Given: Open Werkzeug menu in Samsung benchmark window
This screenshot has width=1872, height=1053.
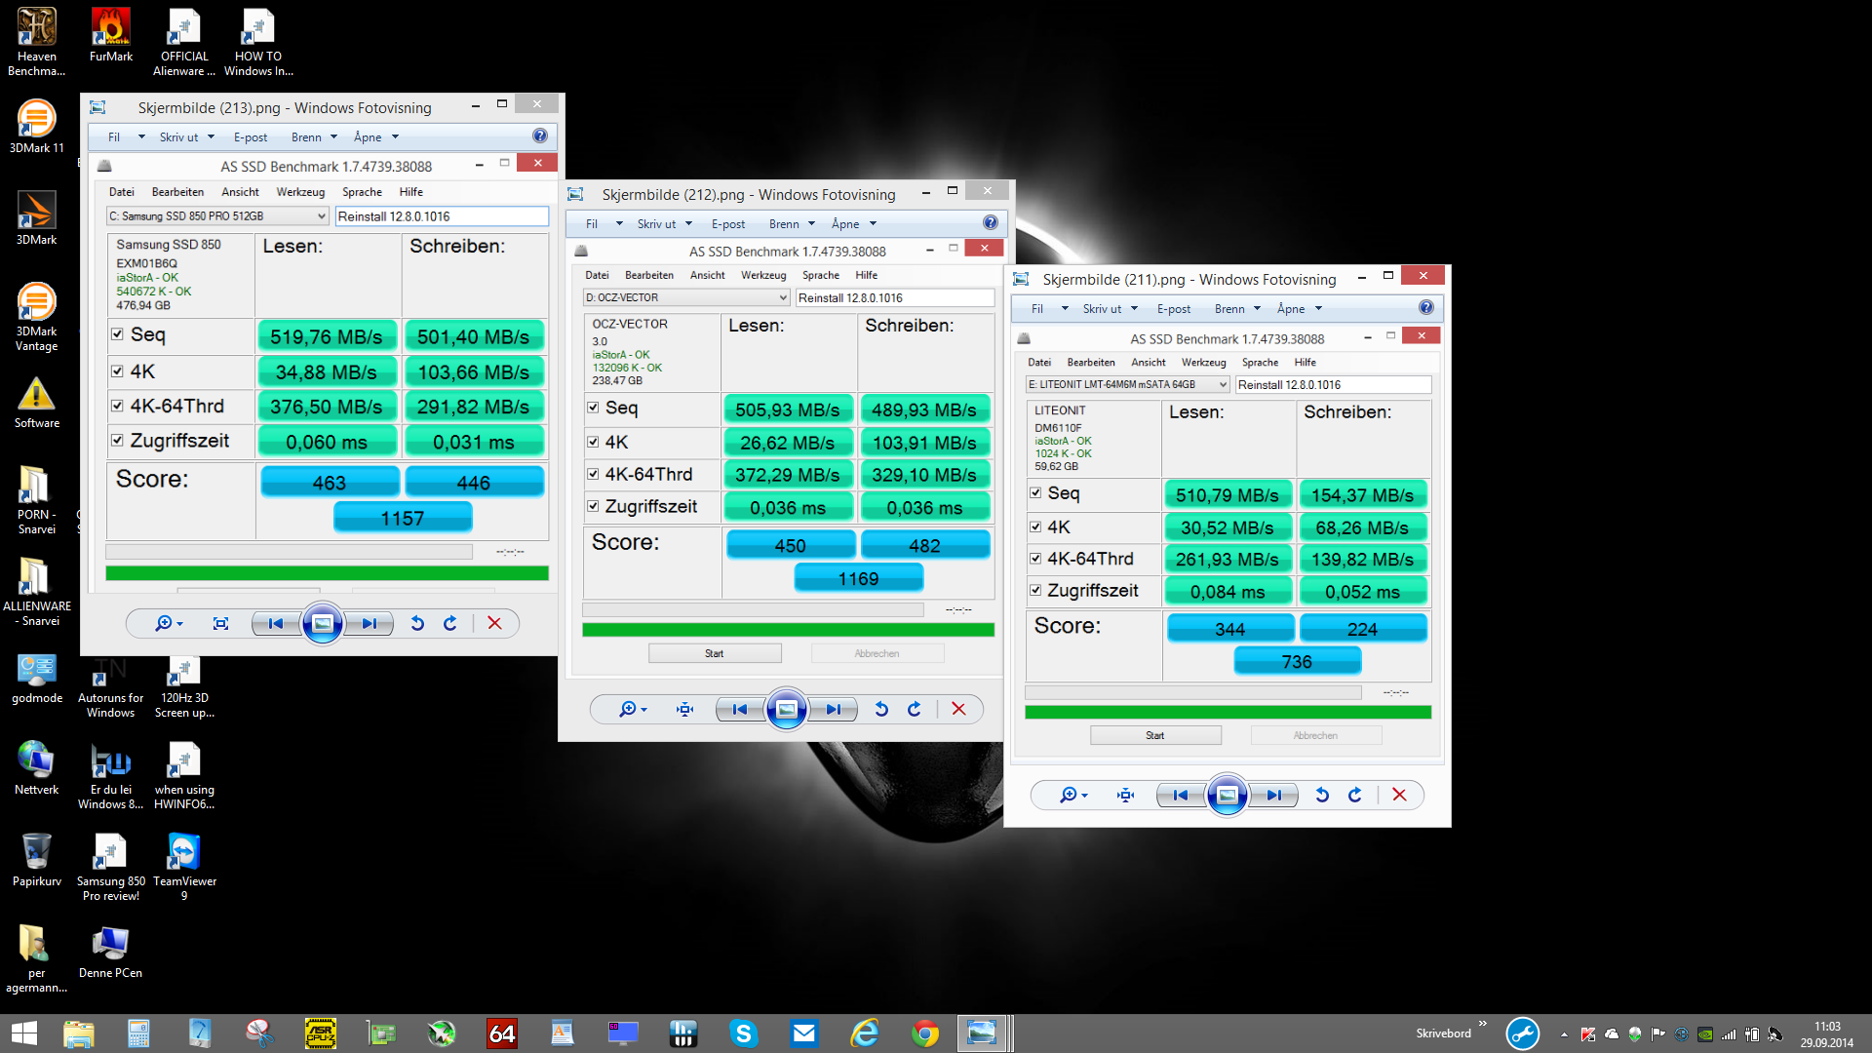Looking at the screenshot, I should tap(300, 192).
